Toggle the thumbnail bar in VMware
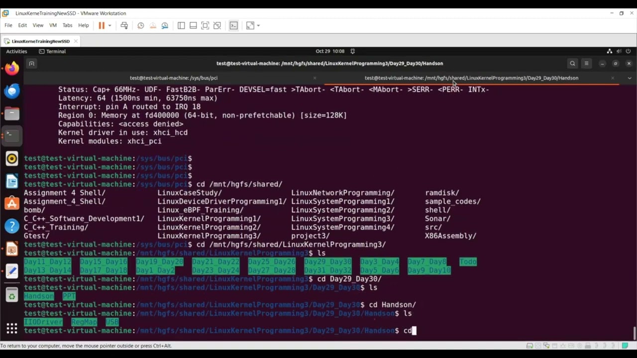The width and height of the screenshot is (637, 358). (193, 25)
